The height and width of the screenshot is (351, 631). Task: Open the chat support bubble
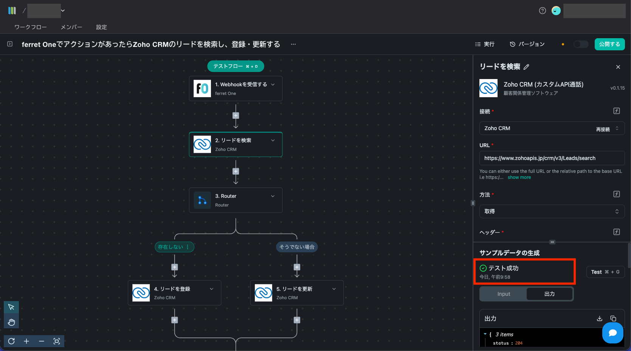[x=612, y=333]
